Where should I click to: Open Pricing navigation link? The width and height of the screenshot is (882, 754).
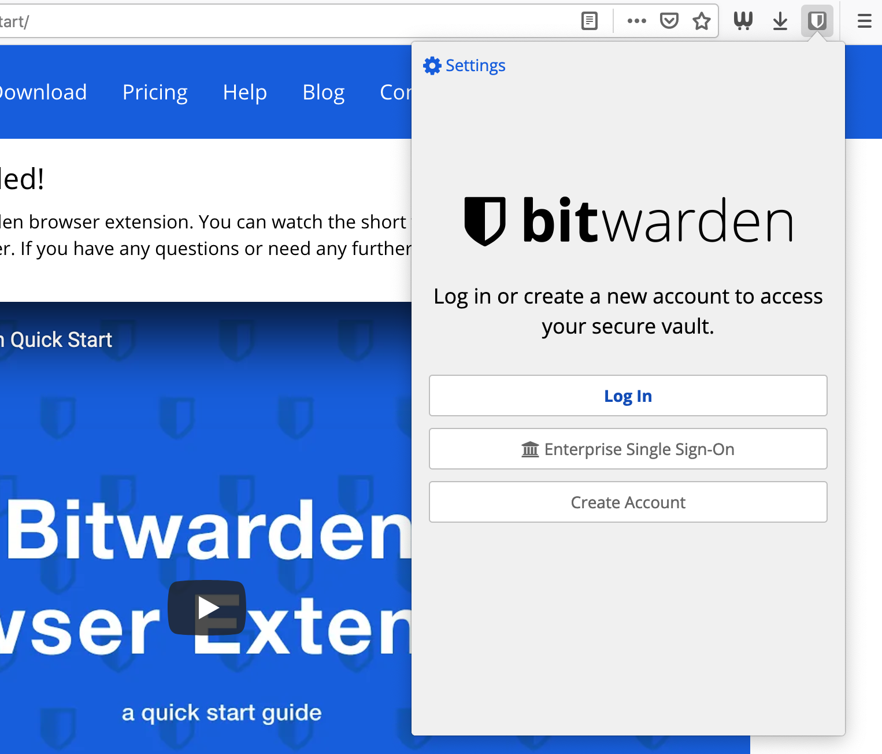pos(155,93)
